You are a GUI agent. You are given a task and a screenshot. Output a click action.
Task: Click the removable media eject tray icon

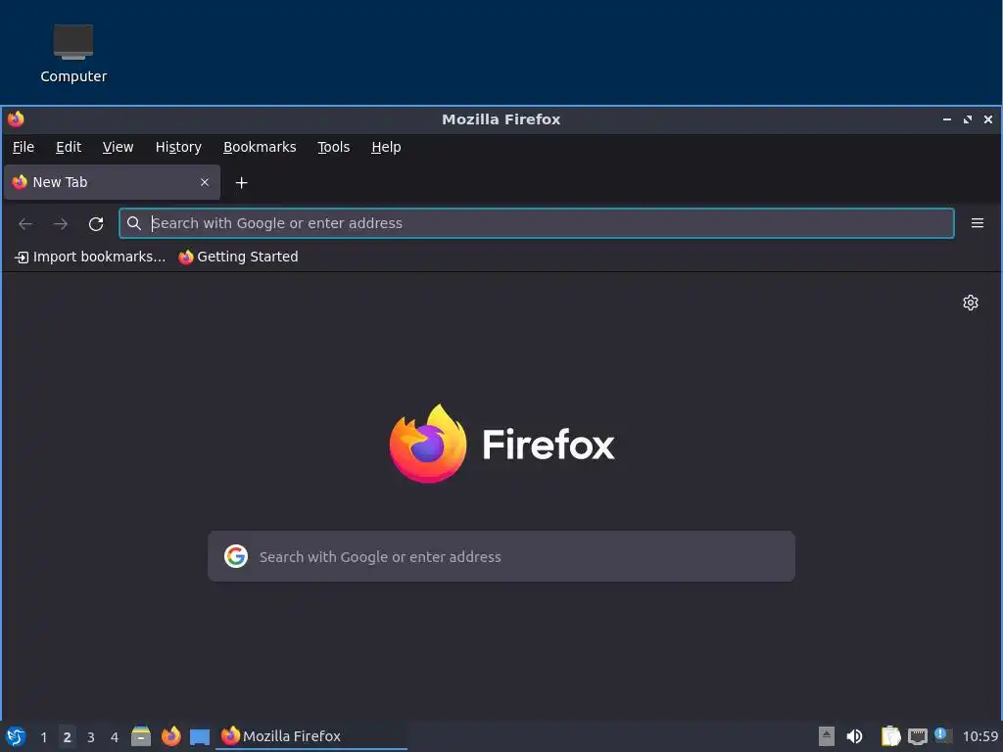827,736
